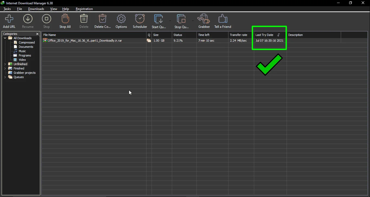Click the Q column header

[x=149, y=35]
